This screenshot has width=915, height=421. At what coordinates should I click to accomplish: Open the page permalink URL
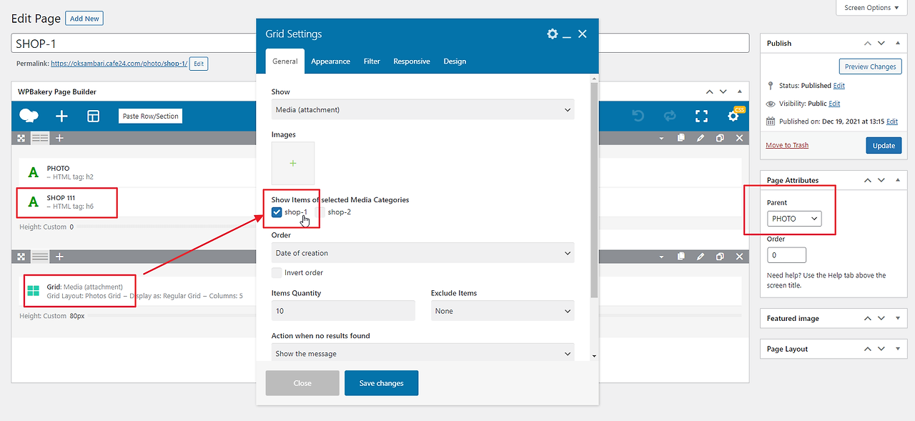pos(119,64)
